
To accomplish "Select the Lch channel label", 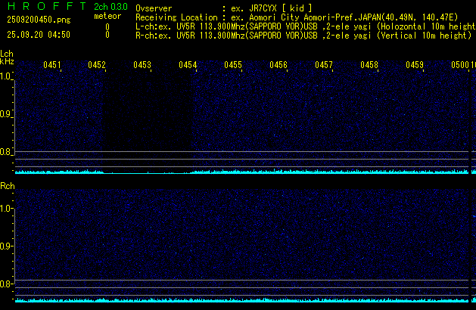I will [7, 54].
